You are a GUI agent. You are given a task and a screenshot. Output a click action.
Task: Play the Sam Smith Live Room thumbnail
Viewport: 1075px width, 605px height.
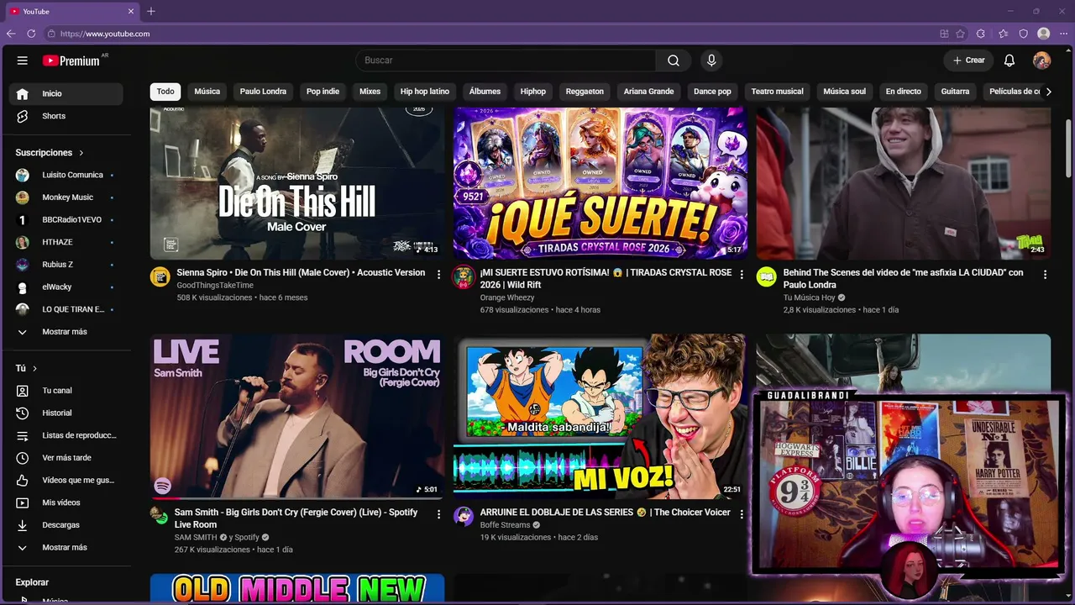tap(297, 417)
